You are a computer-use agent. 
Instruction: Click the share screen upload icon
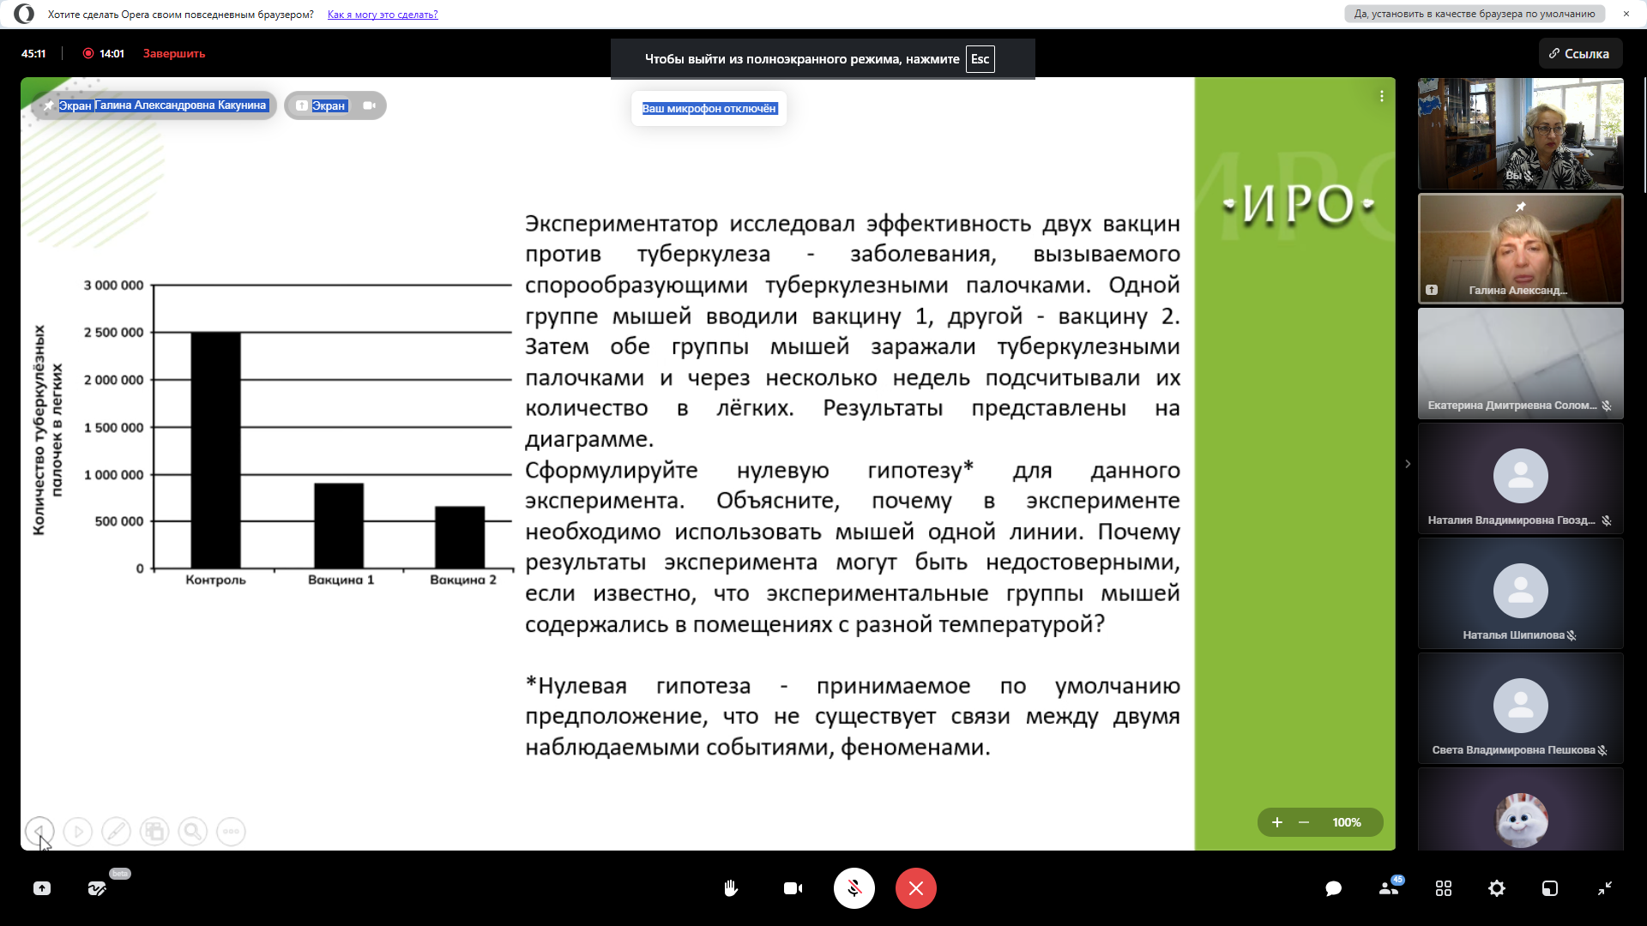tap(42, 888)
